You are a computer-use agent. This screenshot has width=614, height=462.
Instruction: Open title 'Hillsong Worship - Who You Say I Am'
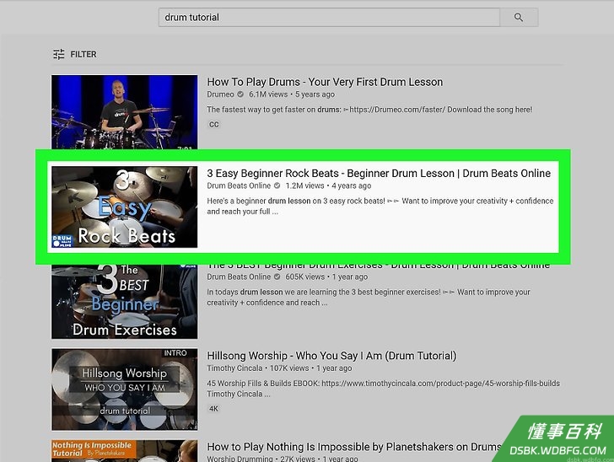331,356
